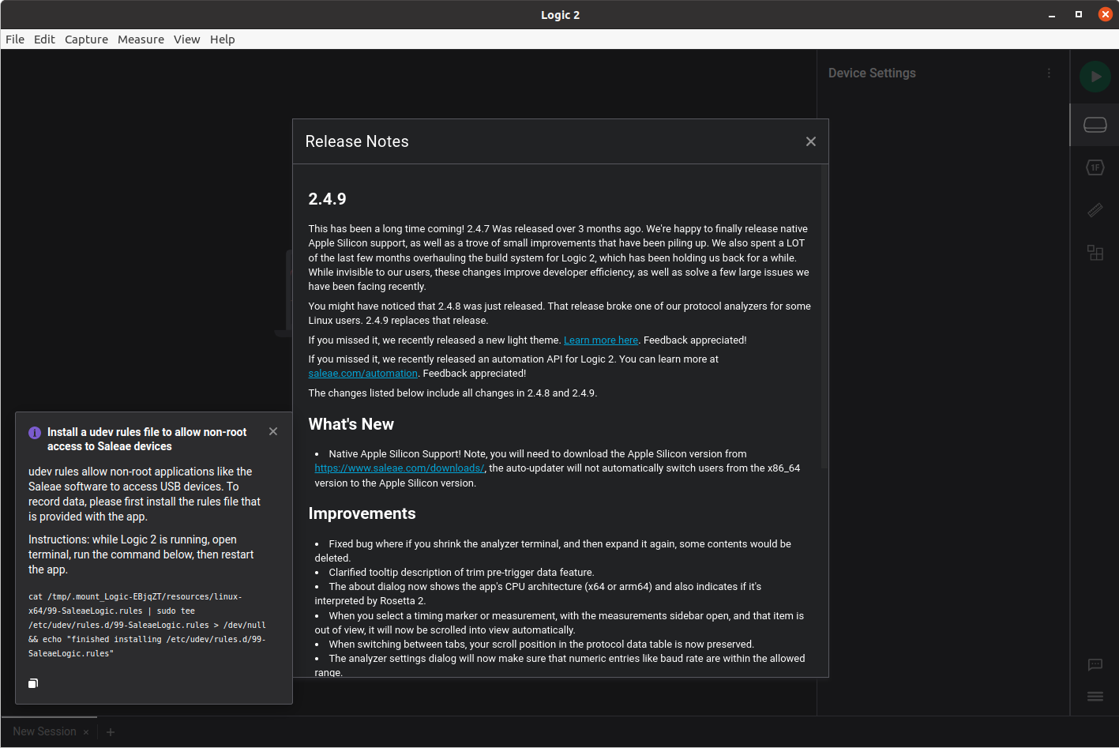Close the New Session tab
Viewport: 1119px width, 748px height.
[86, 732]
